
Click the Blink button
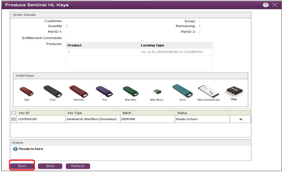click(50, 166)
